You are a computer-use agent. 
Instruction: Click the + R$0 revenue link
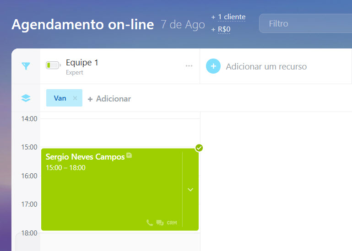221,30
